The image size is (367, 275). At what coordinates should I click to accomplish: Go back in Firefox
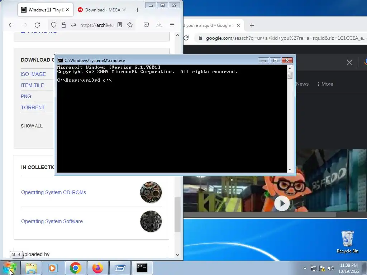point(11,25)
